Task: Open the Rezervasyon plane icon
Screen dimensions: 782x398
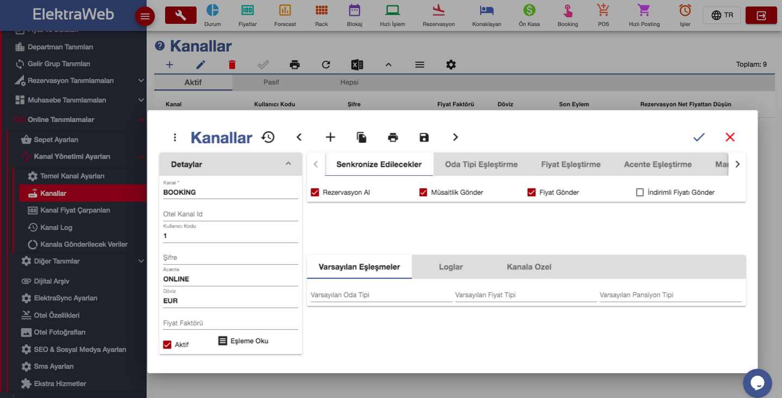Action: pos(439,10)
